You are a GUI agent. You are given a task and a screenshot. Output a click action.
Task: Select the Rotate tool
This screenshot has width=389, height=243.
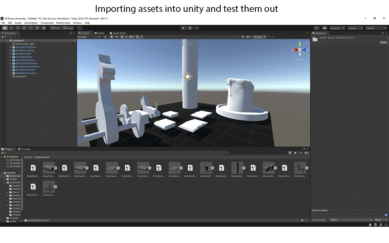point(18,28)
